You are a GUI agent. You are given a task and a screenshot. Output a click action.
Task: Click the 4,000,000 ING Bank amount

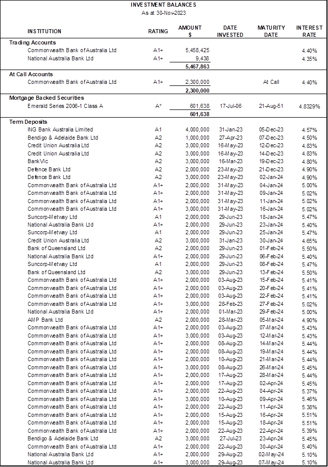[x=197, y=129]
